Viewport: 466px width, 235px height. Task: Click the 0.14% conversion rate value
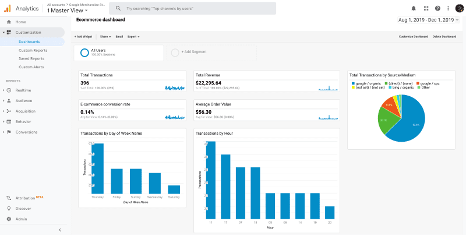87,112
